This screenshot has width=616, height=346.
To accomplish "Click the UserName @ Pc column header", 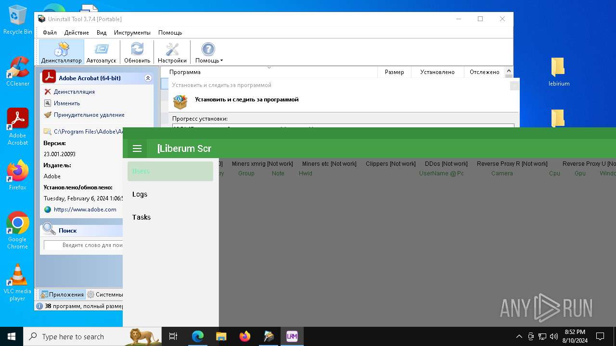I will pos(441,173).
